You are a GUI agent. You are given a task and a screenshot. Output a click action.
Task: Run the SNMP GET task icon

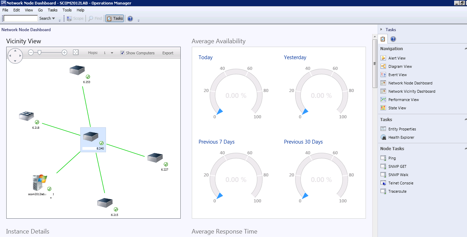pos(383,166)
